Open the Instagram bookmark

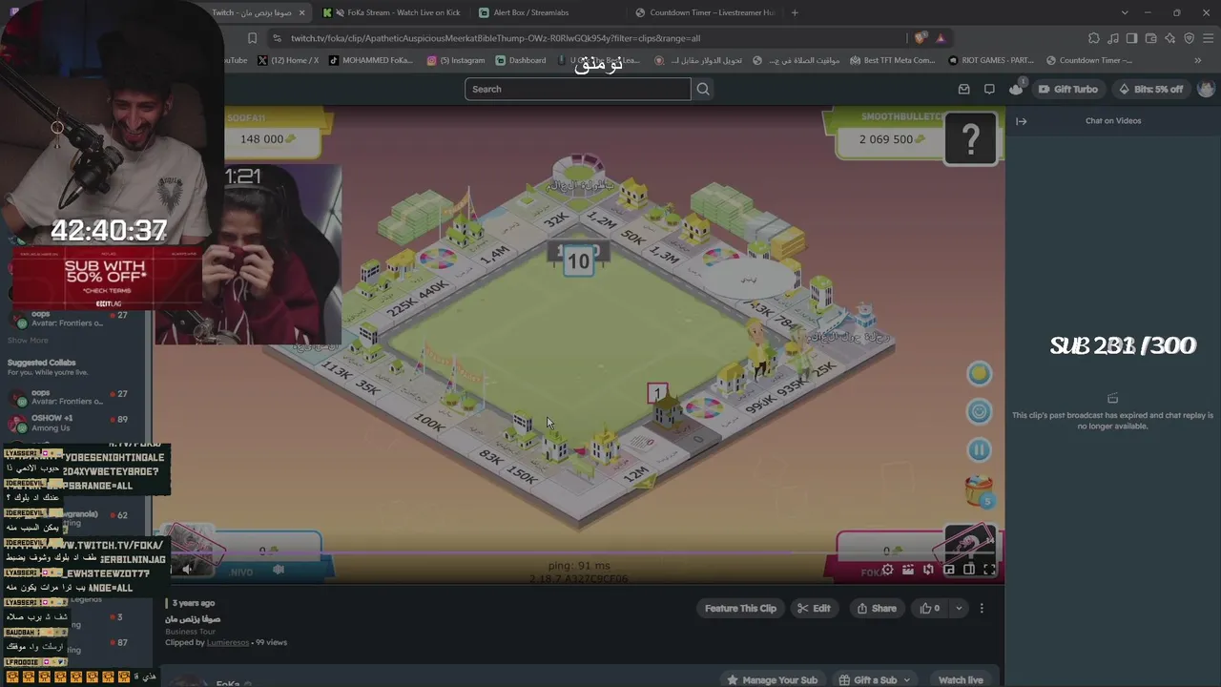(456, 60)
